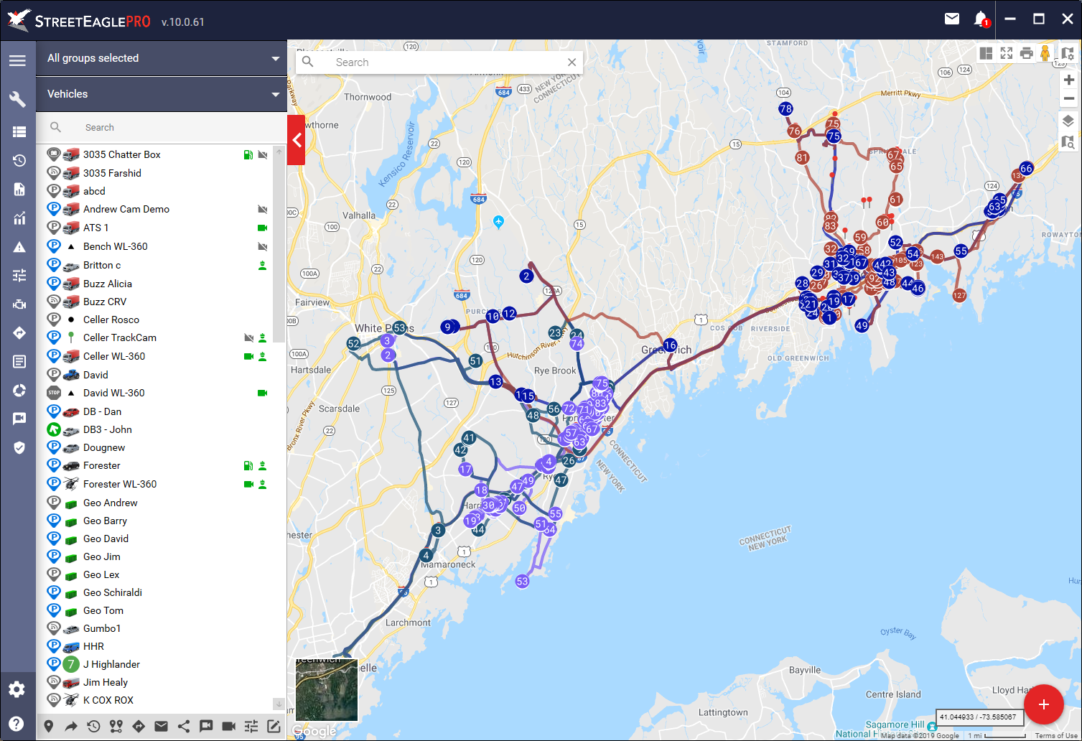Open map settings flag-gear icon
1082x741 pixels.
[1068, 53]
